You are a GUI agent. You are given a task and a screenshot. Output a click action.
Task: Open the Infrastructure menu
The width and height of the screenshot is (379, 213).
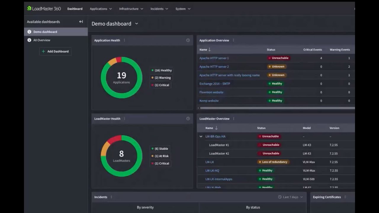pyautogui.click(x=131, y=9)
